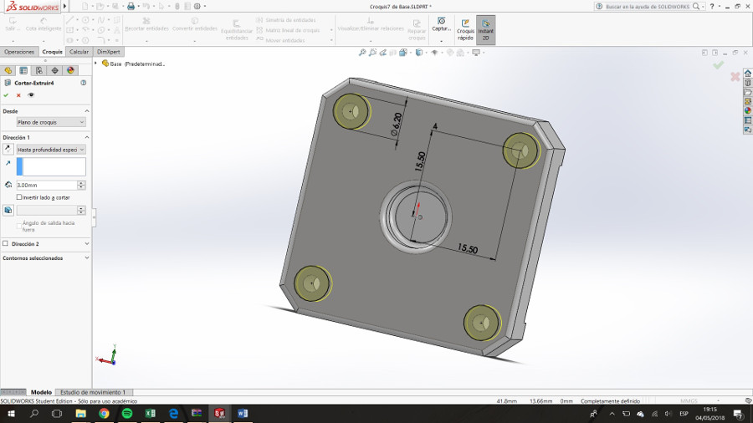Viewport: 753px width, 423px height.
Task: Open the help question mark menu in title bar
Action: click(x=712, y=6)
